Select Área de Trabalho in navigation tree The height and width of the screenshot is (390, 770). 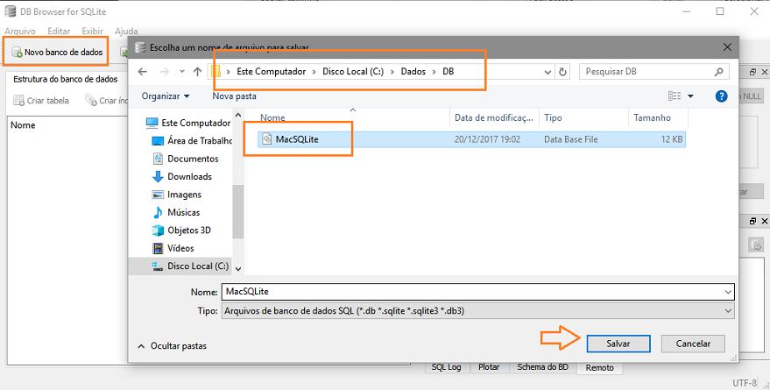click(x=192, y=140)
